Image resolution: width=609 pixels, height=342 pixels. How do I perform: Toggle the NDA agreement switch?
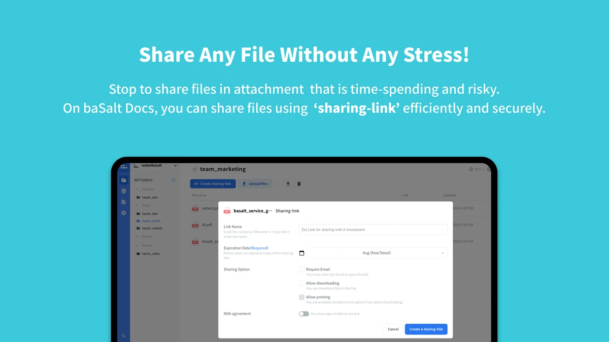(304, 314)
